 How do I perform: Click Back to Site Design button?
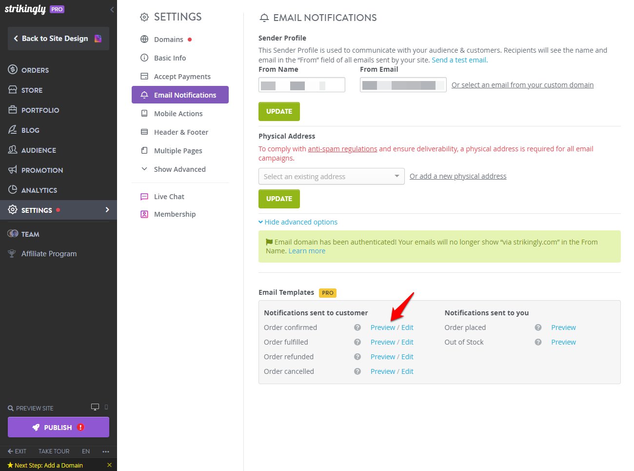(59, 39)
